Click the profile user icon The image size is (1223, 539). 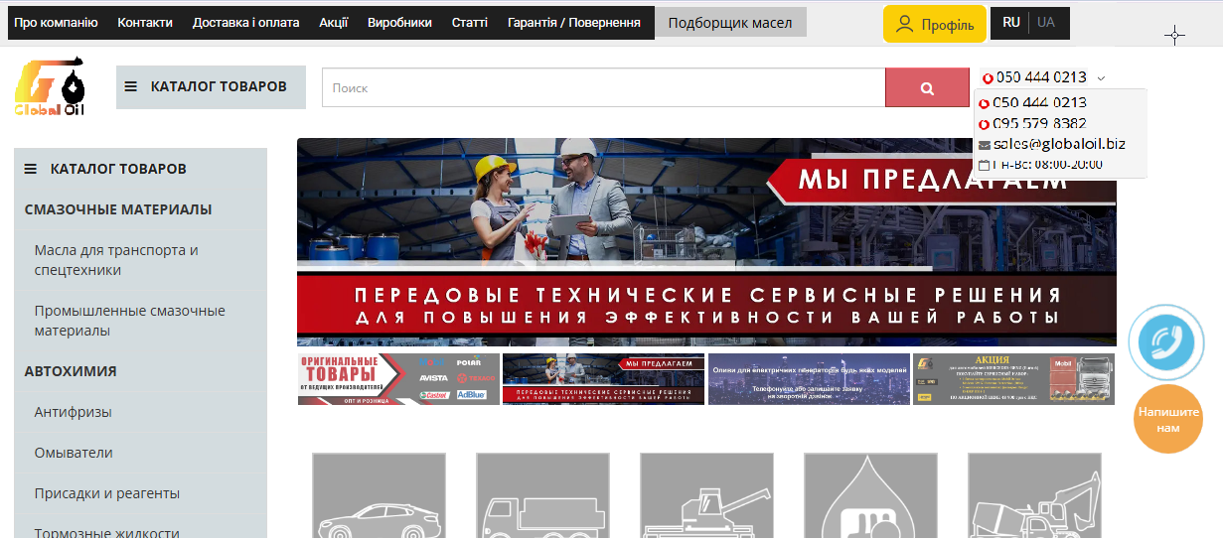tap(904, 24)
